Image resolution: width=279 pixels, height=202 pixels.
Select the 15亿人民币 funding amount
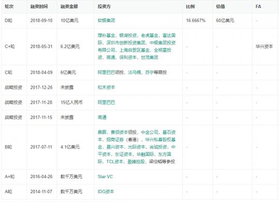point(71,102)
